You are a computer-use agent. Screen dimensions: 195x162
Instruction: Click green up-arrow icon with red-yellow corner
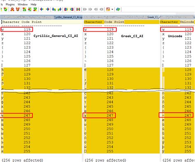pyautogui.click(x=24, y=9)
